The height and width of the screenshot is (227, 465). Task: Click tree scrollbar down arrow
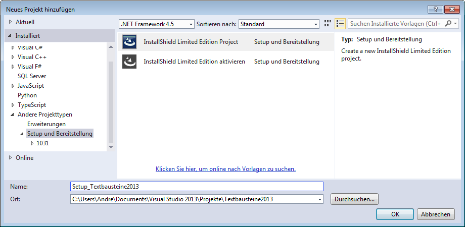111,147
